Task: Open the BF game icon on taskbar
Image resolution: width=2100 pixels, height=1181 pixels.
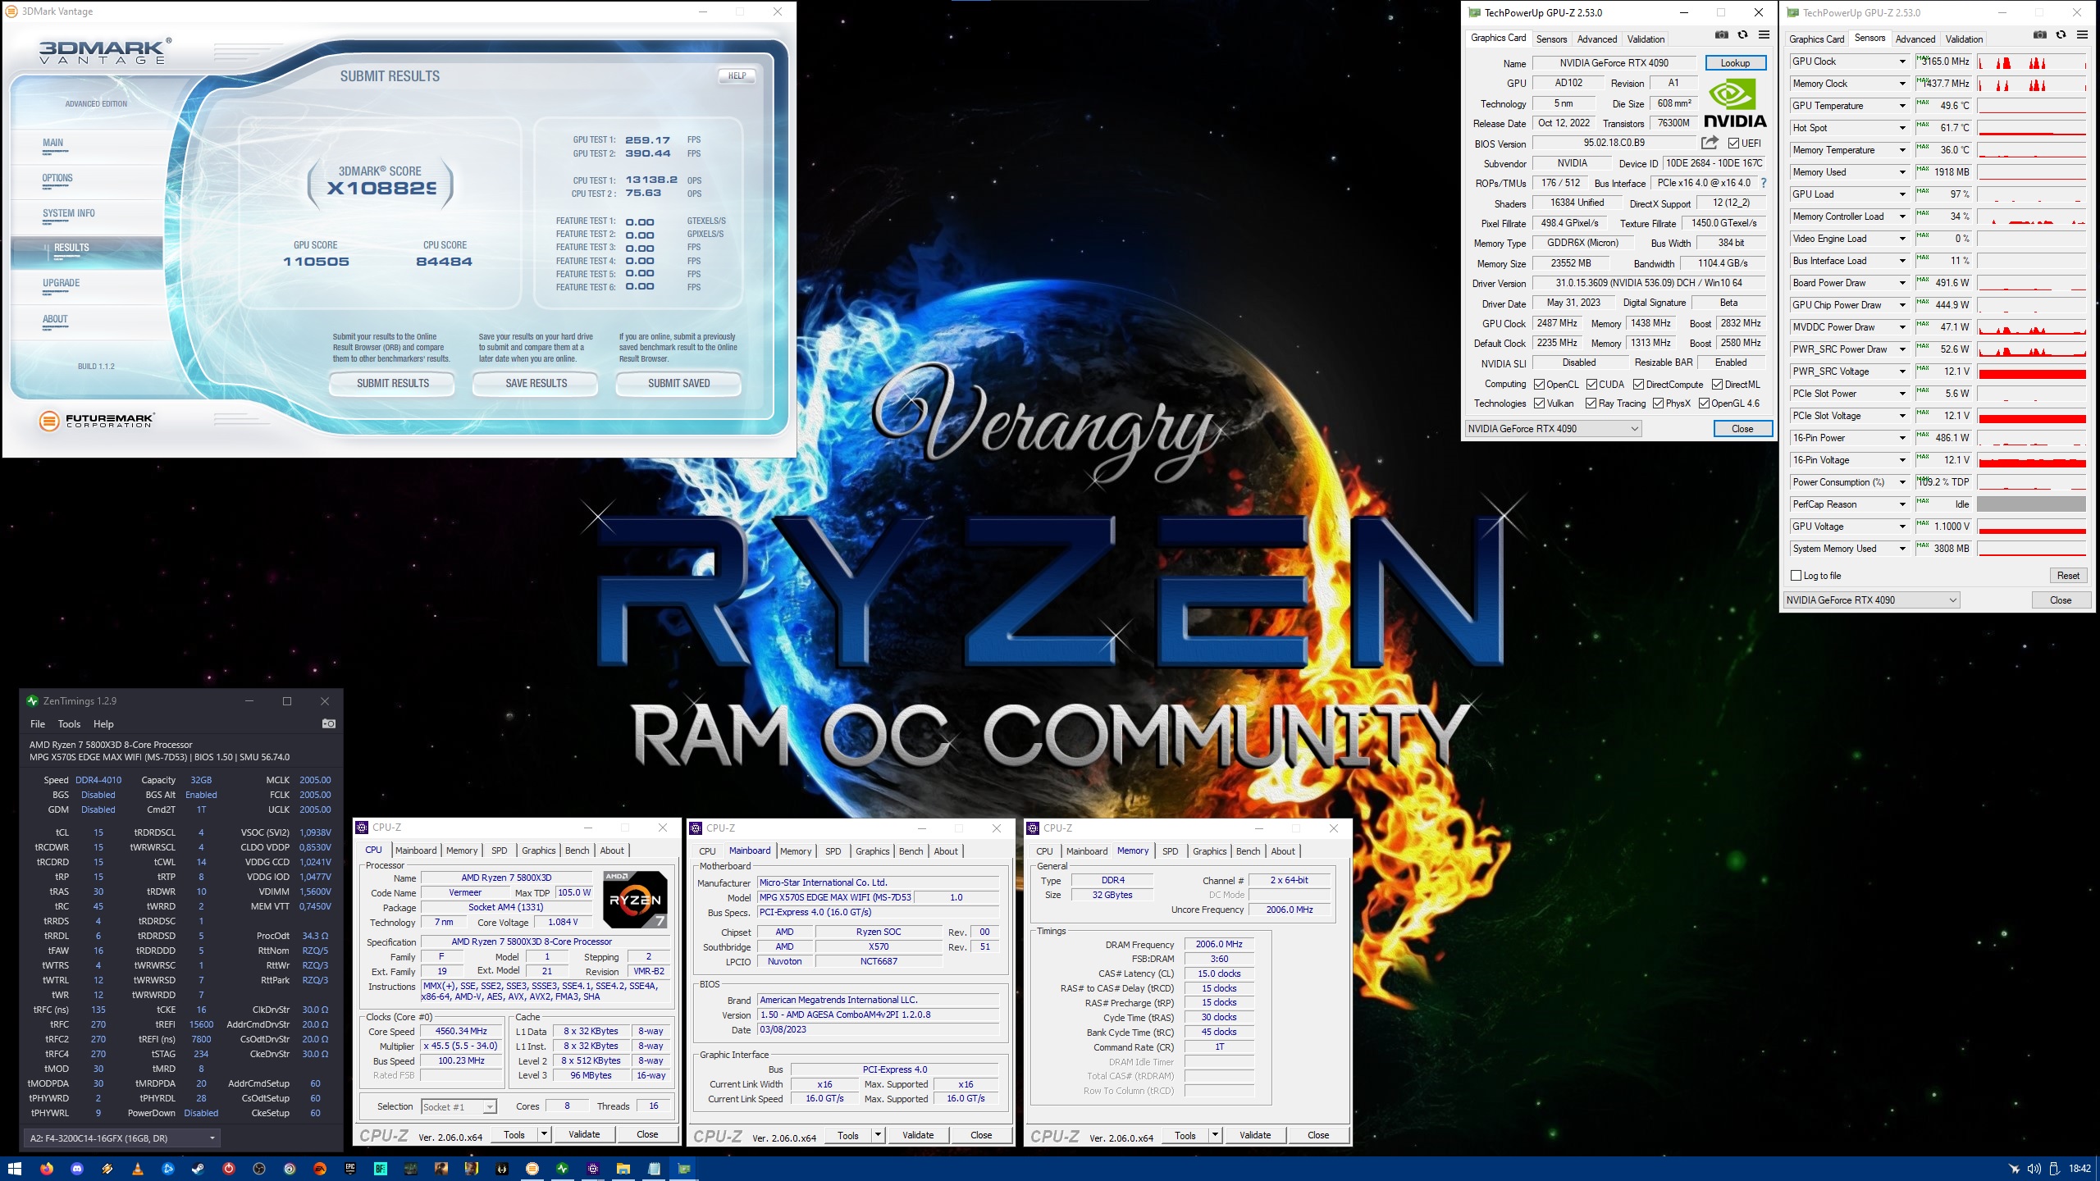Action: click(381, 1169)
